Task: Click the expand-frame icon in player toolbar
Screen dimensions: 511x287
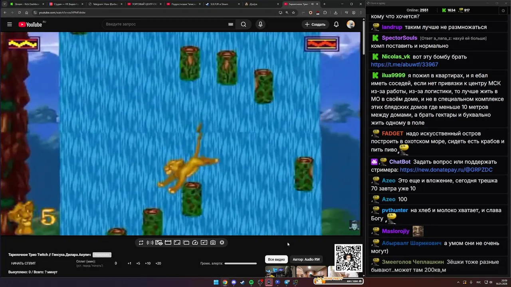Action: click(x=177, y=242)
